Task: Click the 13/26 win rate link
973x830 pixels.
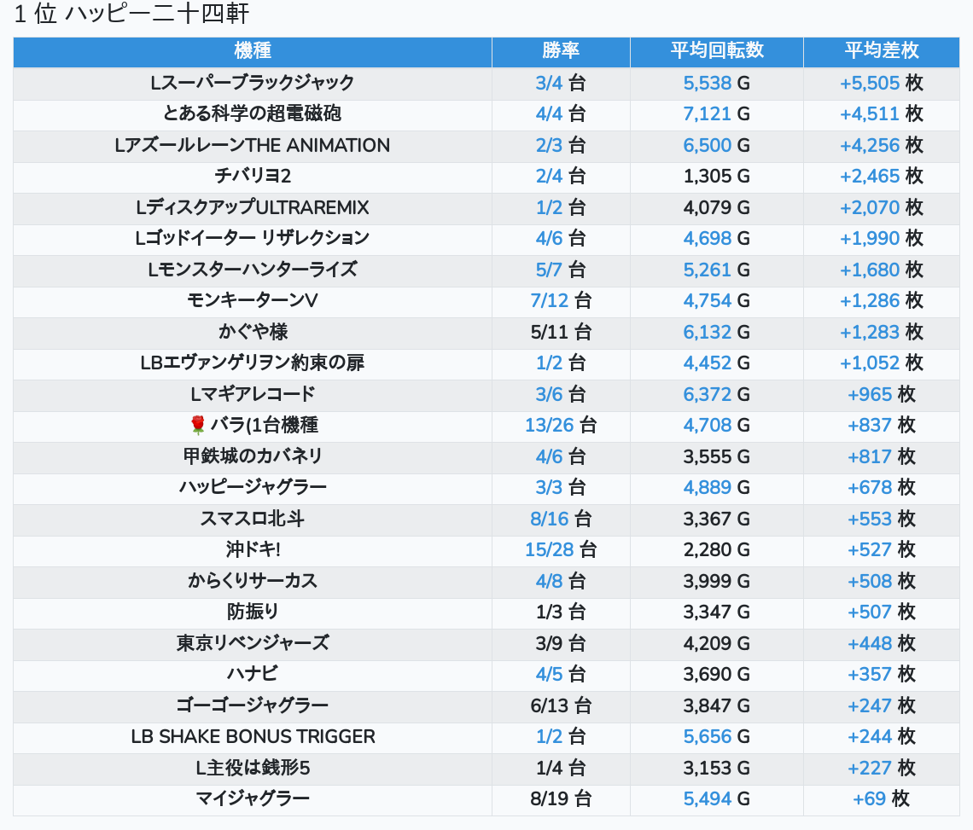Action: click(549, 425)
